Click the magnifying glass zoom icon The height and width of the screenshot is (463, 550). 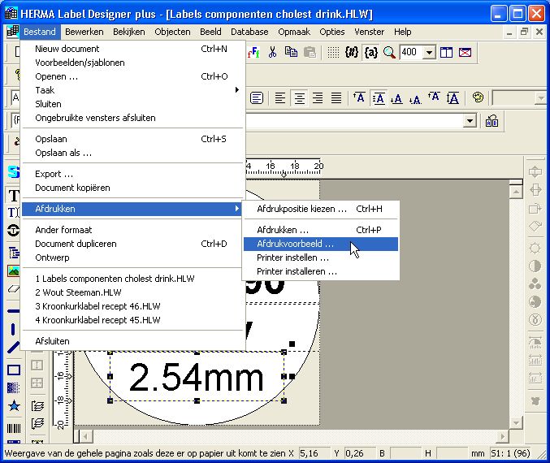(x=390, y=52)
